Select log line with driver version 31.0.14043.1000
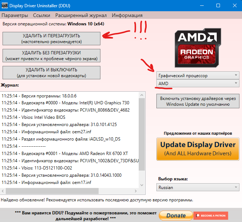242x222 pixels. (x=61, y=175)
